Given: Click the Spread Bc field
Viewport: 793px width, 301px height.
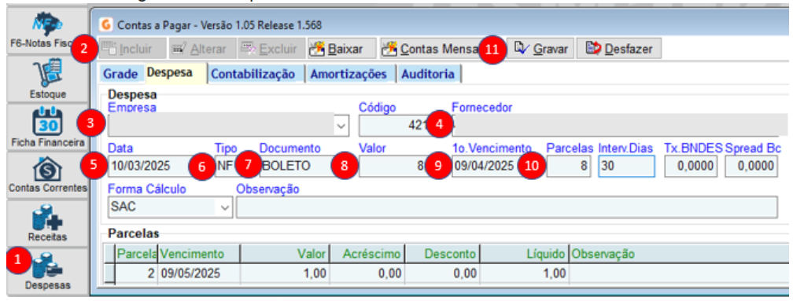Looking at the screenshot, I should click(751, 166).
